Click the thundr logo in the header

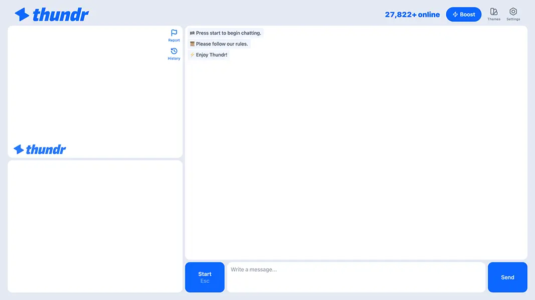pyautogui.click(x=52, y=14)
